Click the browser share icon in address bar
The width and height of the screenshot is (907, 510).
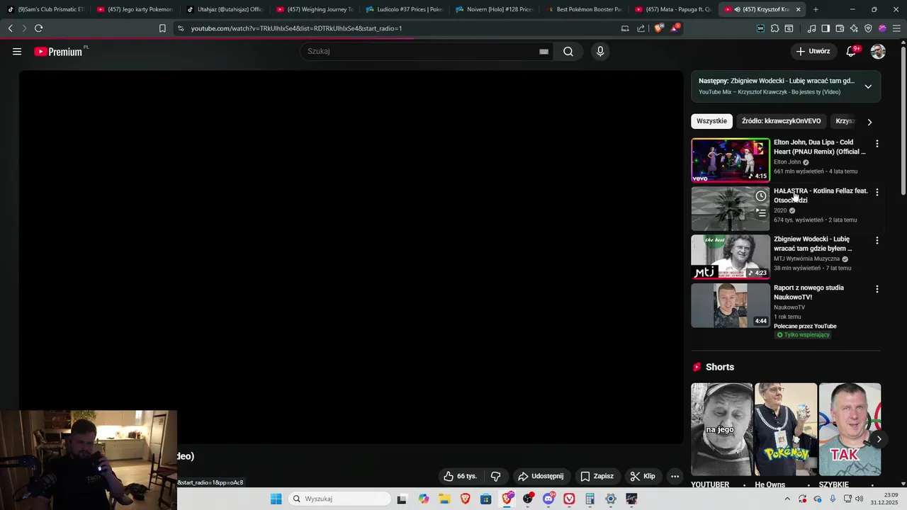(641, 28)
